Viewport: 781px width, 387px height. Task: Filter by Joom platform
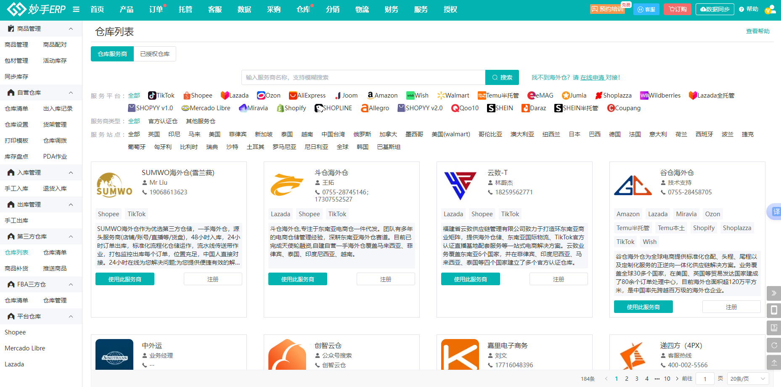point(346,95)
